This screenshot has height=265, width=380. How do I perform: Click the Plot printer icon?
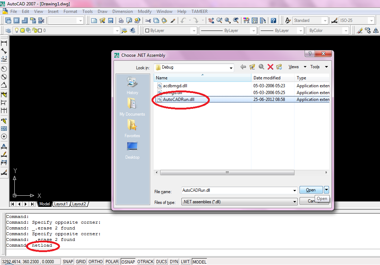pyautogui.click(x=121, y=20)
